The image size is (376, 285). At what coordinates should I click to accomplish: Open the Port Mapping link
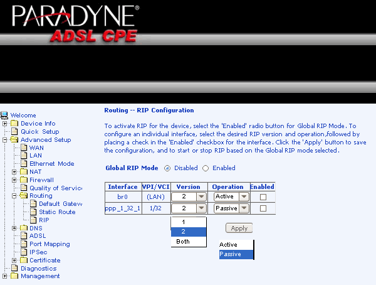(50, 244)
